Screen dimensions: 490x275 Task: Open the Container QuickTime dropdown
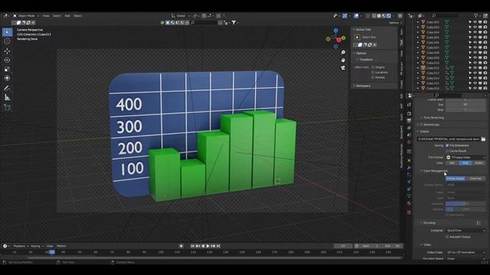[465, 231]
